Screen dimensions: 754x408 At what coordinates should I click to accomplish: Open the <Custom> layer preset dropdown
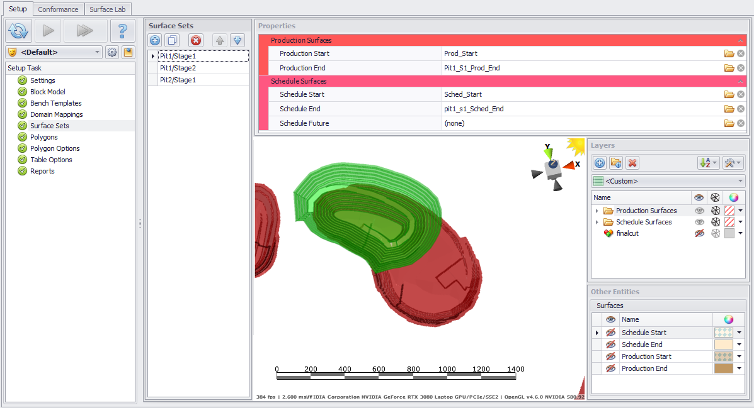pos(740,182)
